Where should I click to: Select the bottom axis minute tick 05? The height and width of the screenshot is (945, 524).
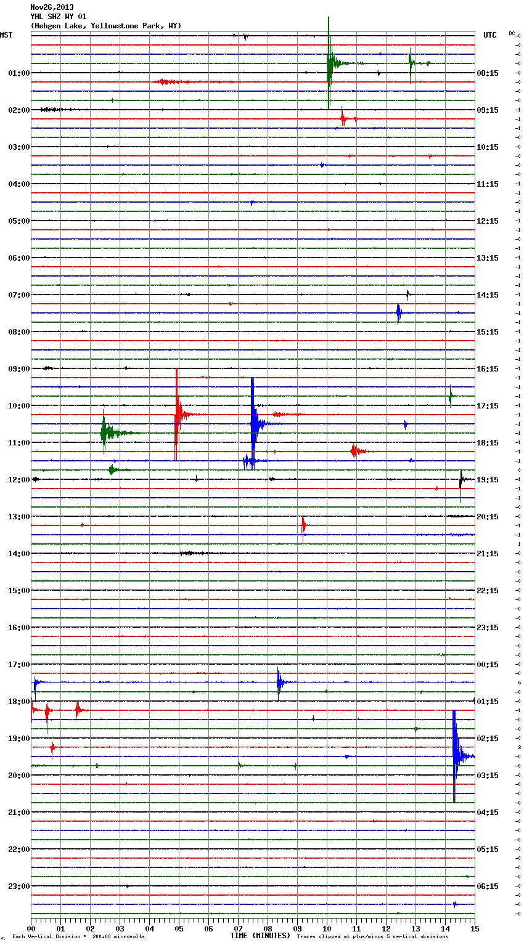click(x=179, y=928)
